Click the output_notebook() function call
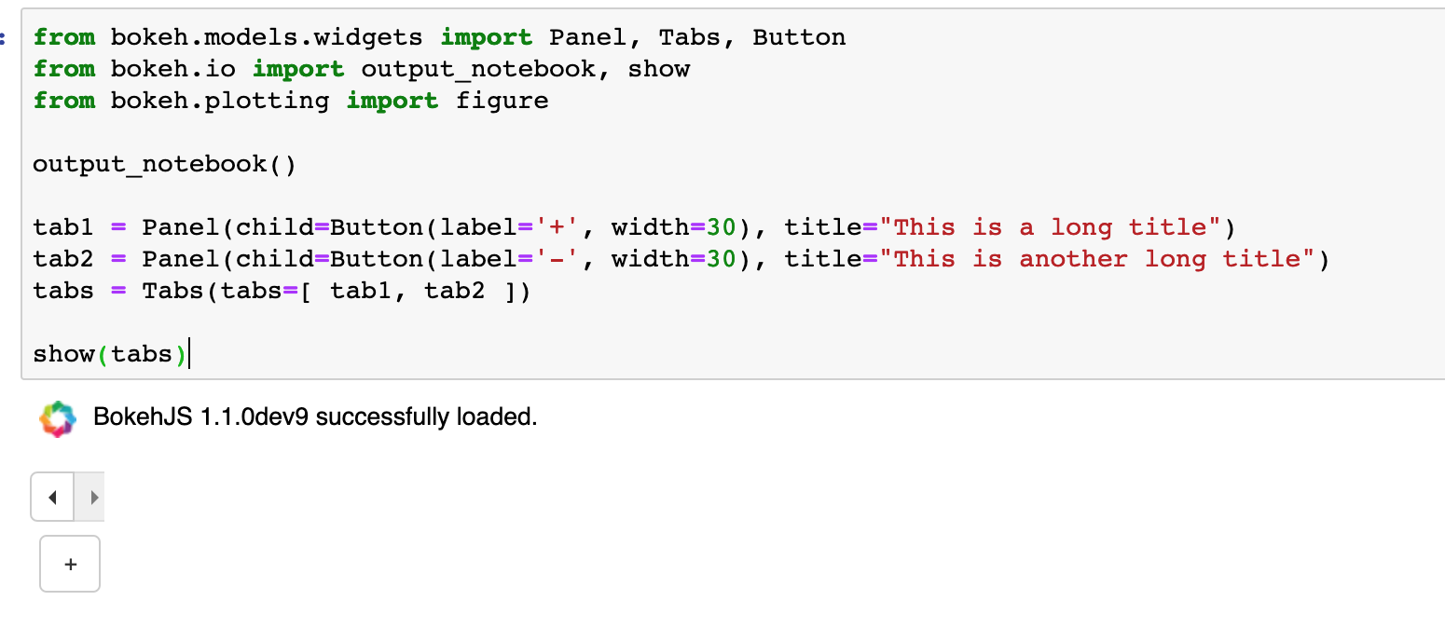The width and height of the screenshot is (1445, 628). [164, 163]
